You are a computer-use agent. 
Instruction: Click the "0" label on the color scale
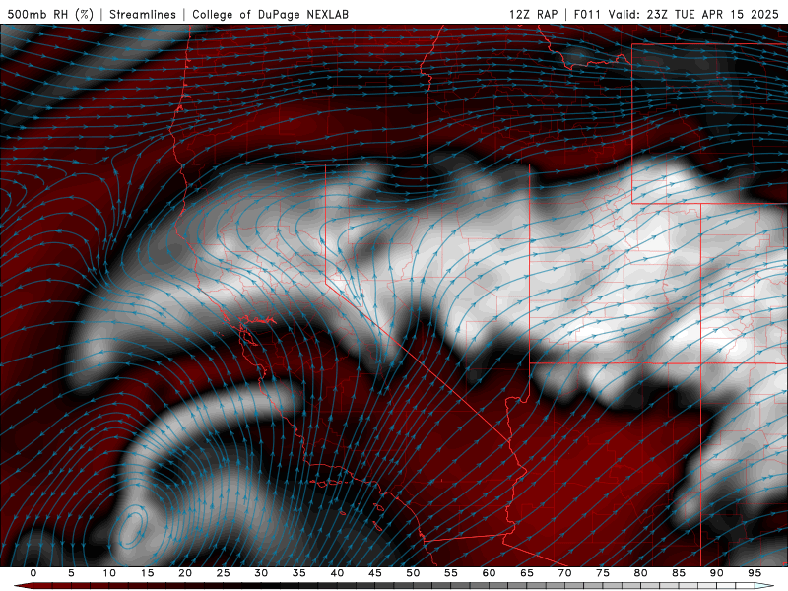33,573
